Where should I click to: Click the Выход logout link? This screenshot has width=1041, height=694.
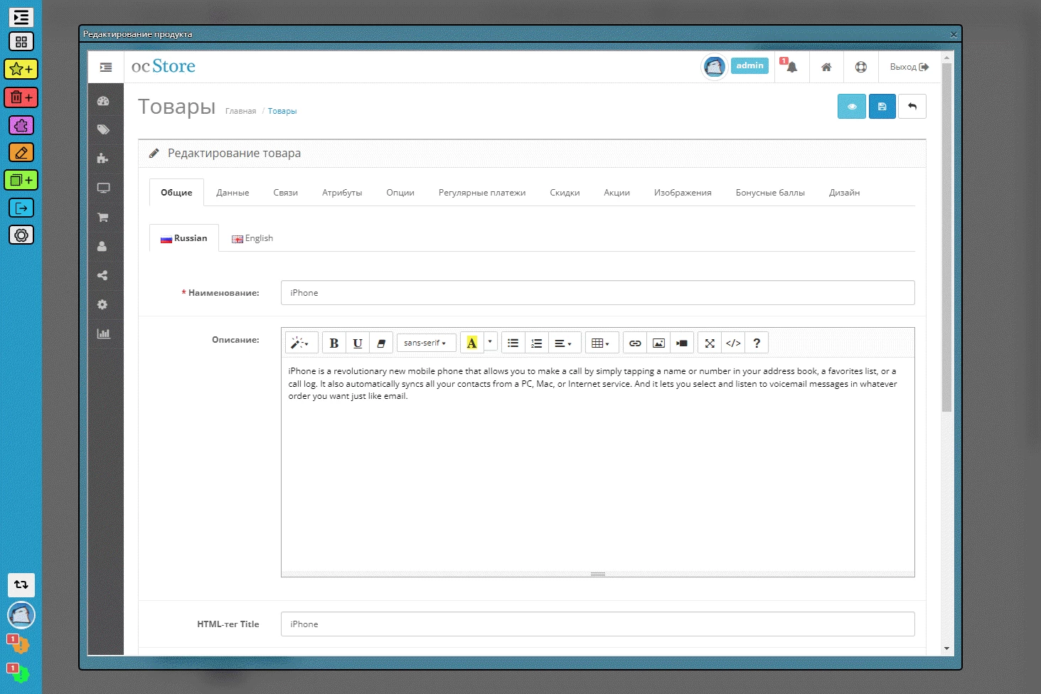click(909, 67)
